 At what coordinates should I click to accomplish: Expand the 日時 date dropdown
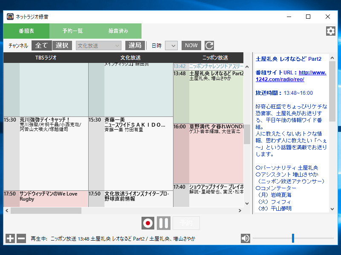click(171, 45)
